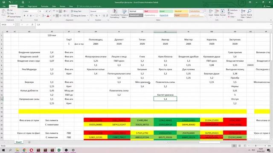Open the Fill dropdown in Editing
This screenshot has width=273, height=153.
(x=231, y=13)
